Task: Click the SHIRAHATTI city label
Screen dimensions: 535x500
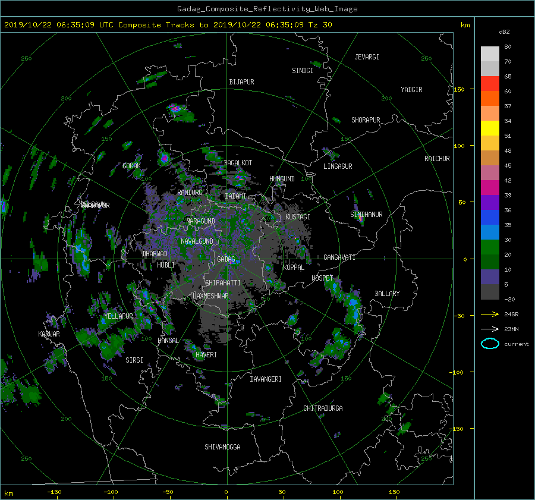Action: pos(223,283)
